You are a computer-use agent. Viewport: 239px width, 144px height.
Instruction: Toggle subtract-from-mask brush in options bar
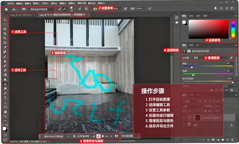point(60,9)
